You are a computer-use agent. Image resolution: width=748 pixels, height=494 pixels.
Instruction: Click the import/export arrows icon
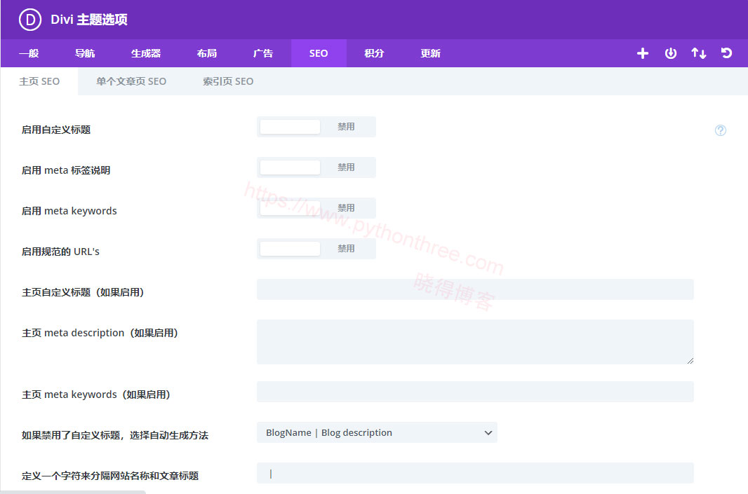(698, 53)
